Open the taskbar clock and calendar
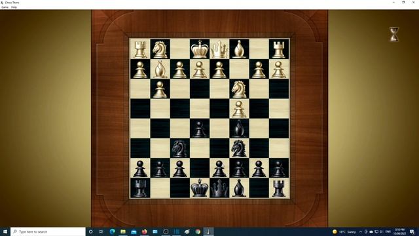Screen dimensions: 419x236 pyautogui.click(x=400, y=231)
